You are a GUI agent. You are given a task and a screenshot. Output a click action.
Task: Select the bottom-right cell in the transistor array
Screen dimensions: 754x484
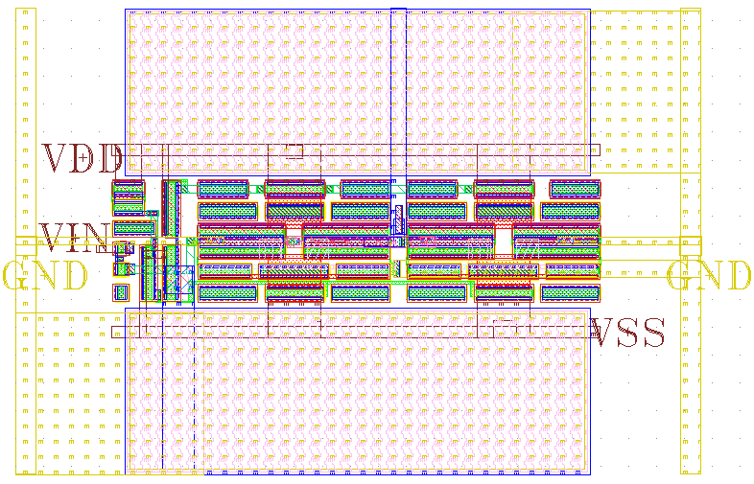570,292
